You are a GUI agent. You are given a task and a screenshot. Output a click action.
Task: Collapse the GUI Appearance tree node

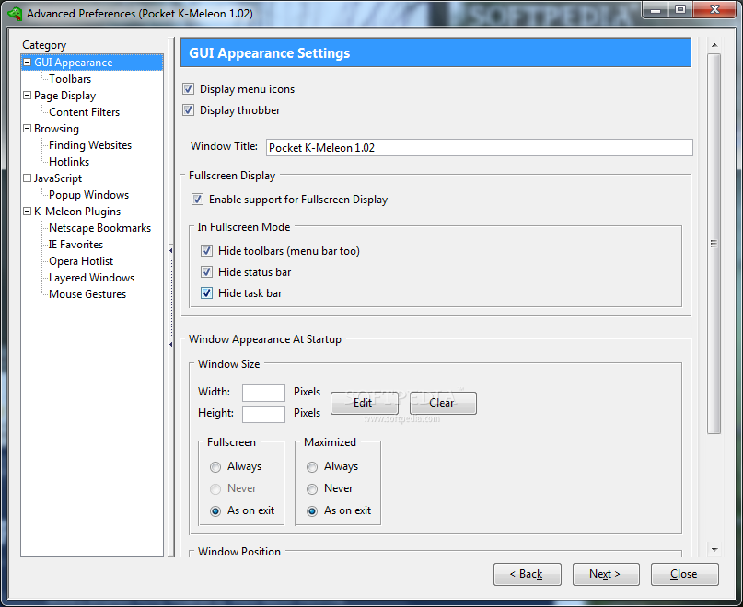click(28, 62)
